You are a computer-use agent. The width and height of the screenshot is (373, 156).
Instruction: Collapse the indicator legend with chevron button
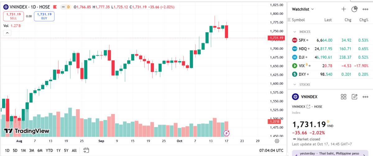(x=7, y=33)
